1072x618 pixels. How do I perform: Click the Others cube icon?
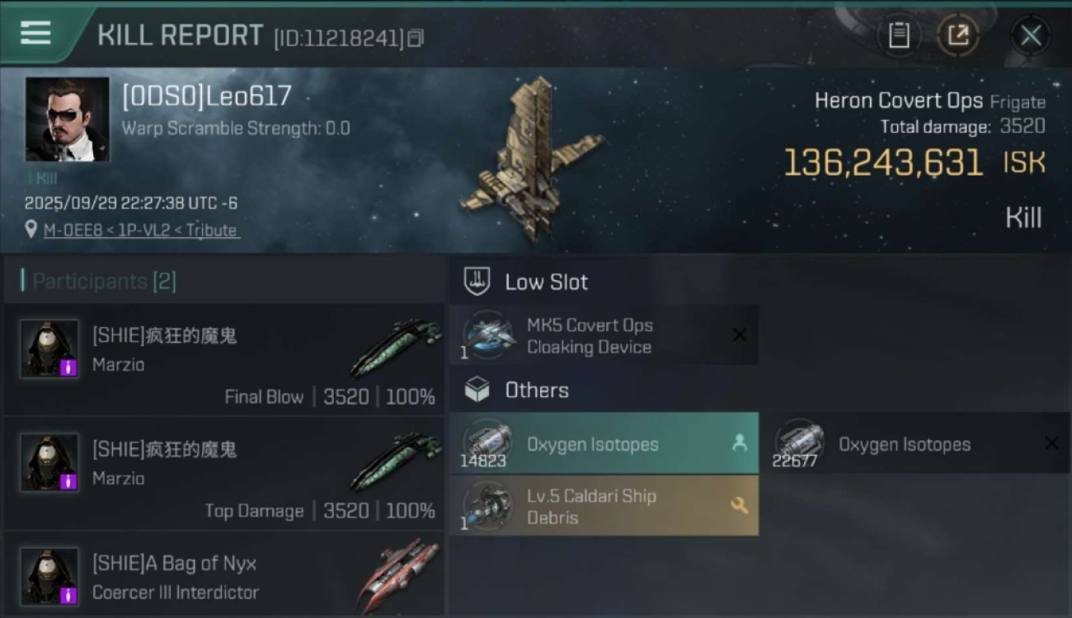click(x=477, y=390)
